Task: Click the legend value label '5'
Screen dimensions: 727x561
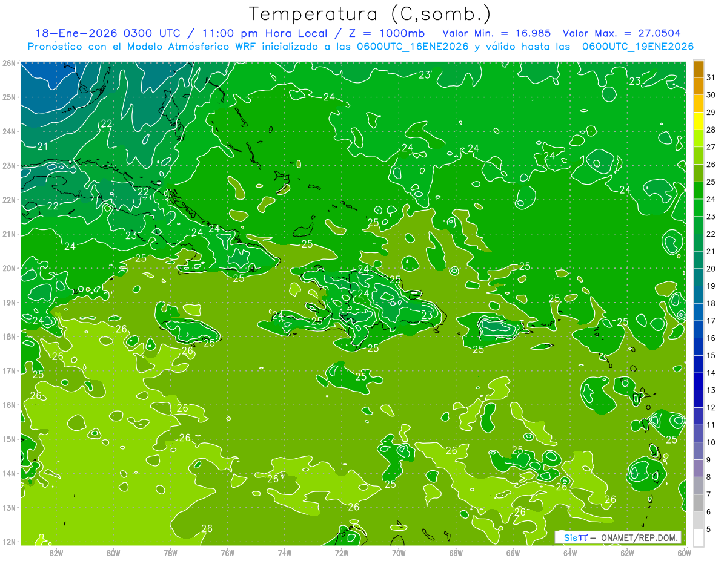Action: point(709,530)
